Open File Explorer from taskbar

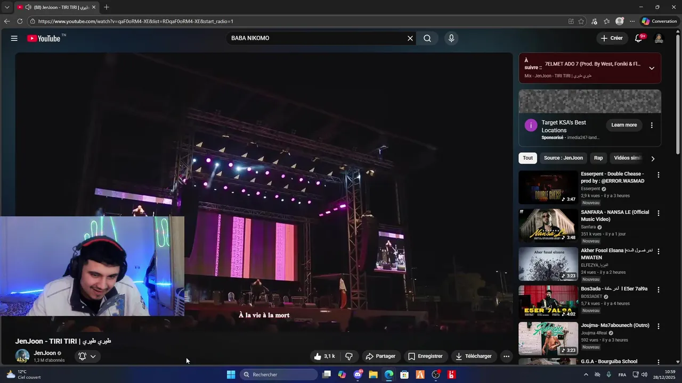(x=374, y=374)
